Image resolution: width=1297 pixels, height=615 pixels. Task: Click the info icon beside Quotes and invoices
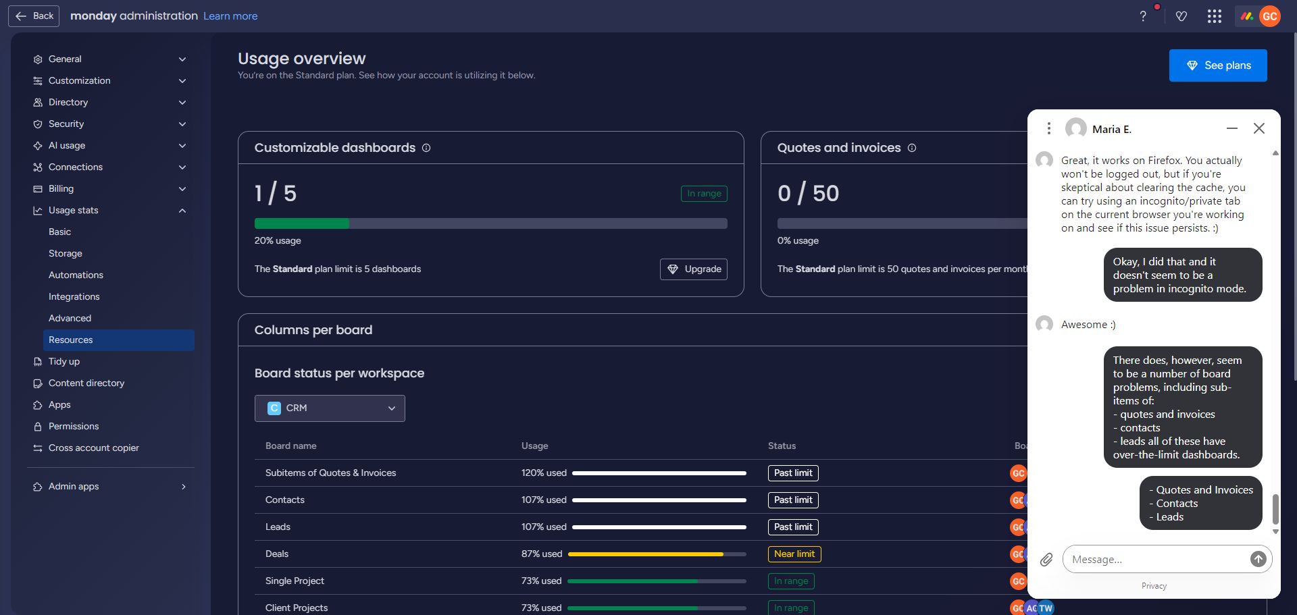point(912,148)
